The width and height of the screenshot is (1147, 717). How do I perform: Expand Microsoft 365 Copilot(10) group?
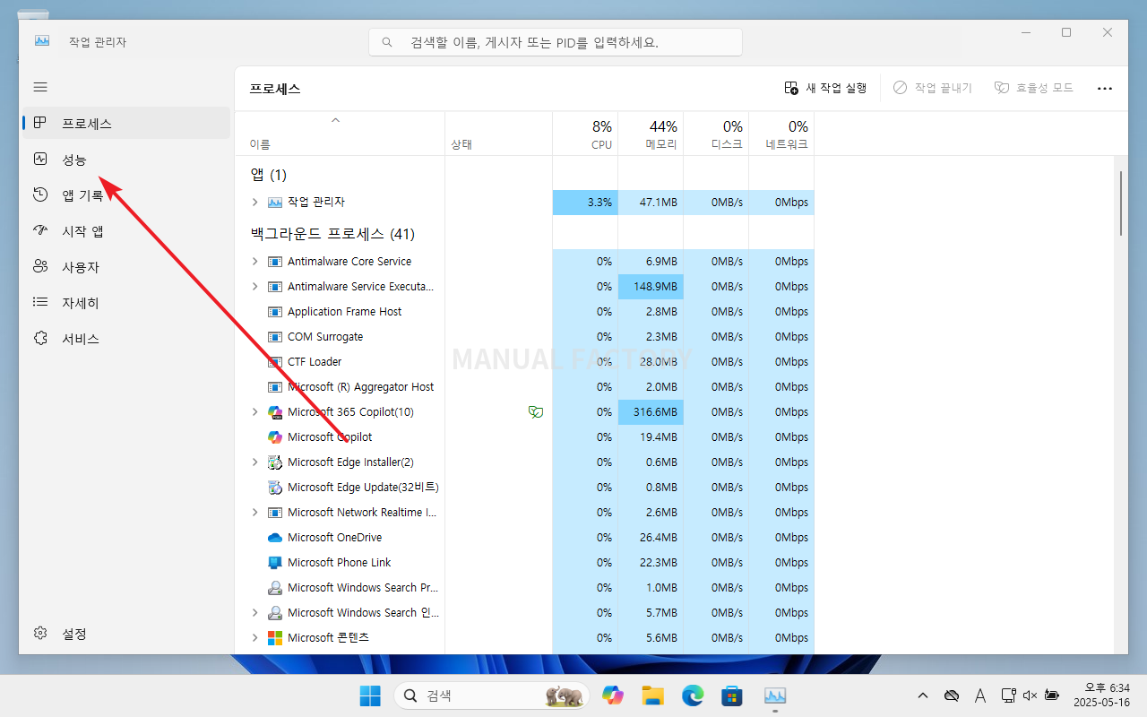click(x=254, y=412)
